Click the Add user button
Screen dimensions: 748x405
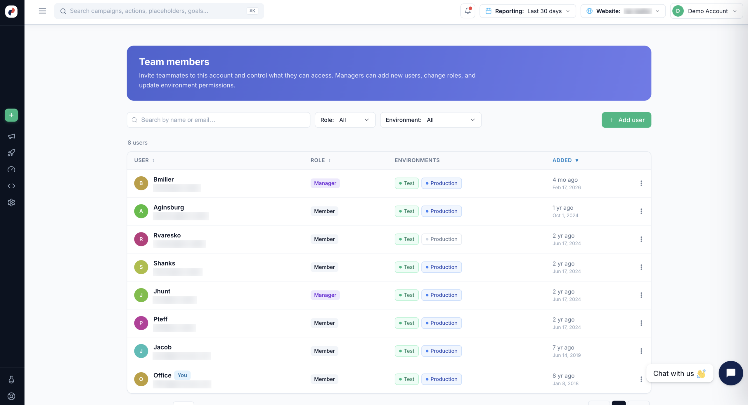626,120
